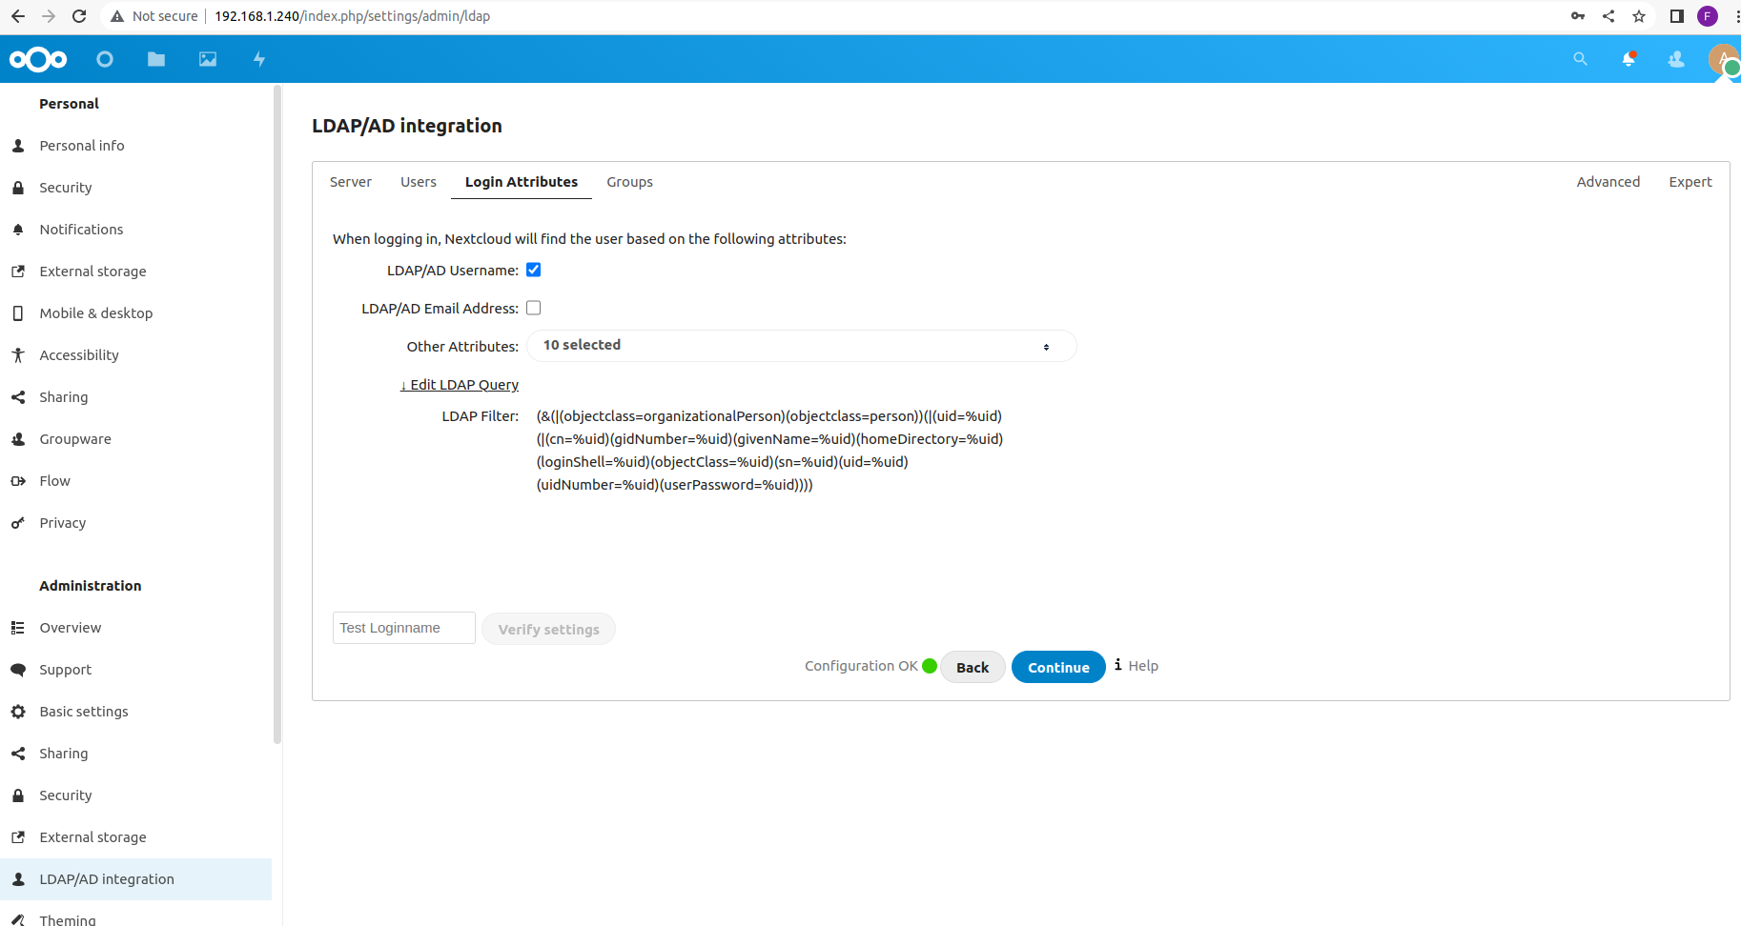
Task: Open Personal External storage settings
Action: pos(135,272)
